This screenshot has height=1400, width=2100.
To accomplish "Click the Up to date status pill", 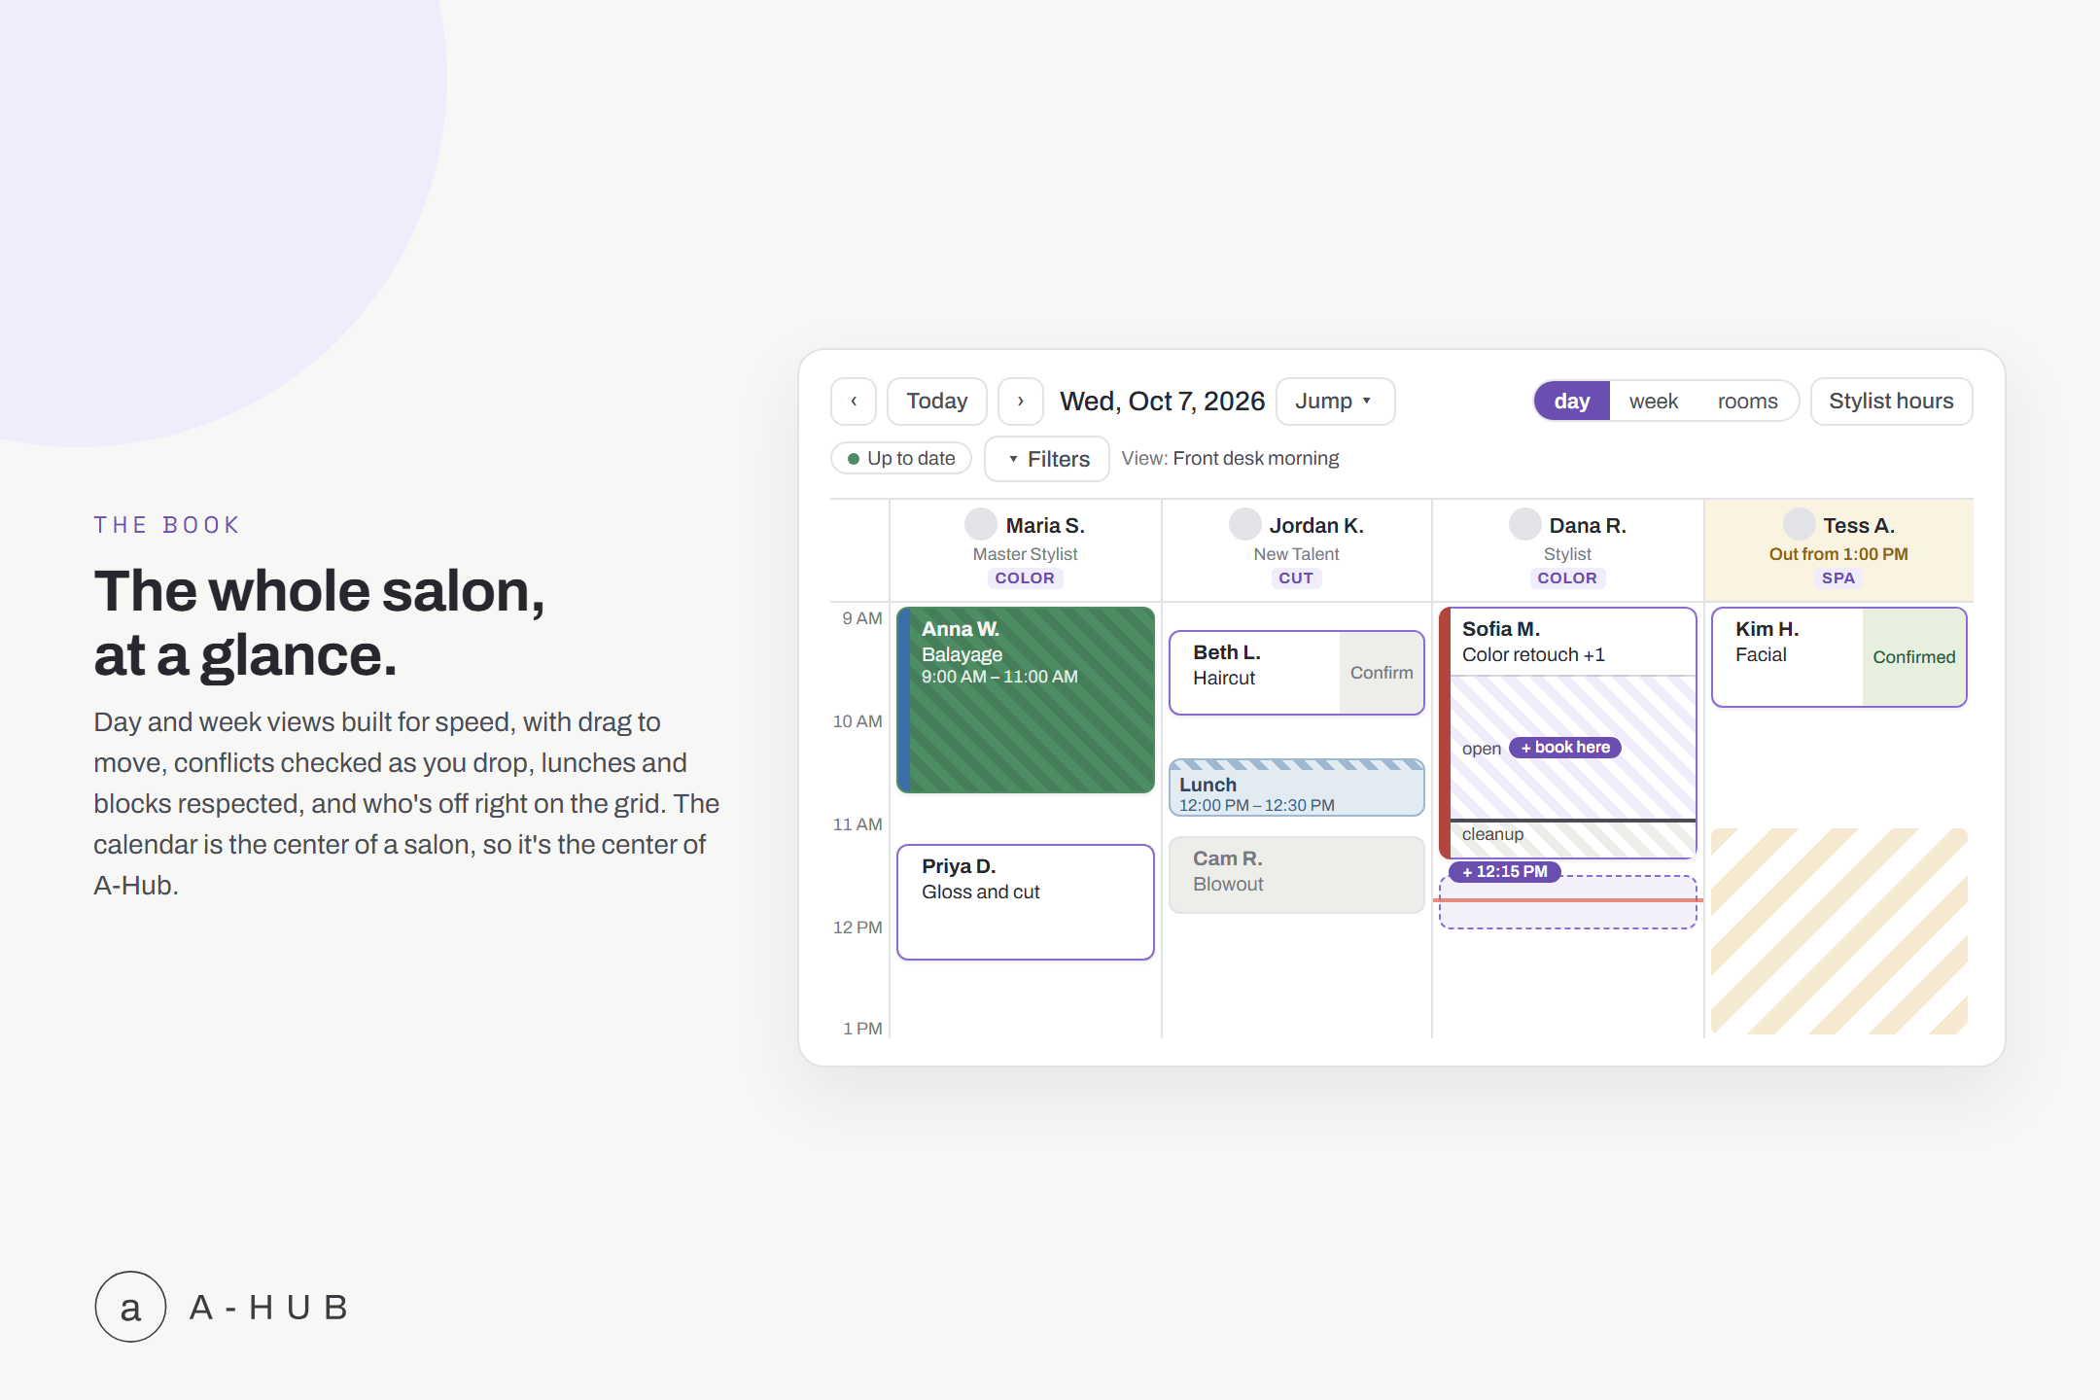I will tap(901, 458).
